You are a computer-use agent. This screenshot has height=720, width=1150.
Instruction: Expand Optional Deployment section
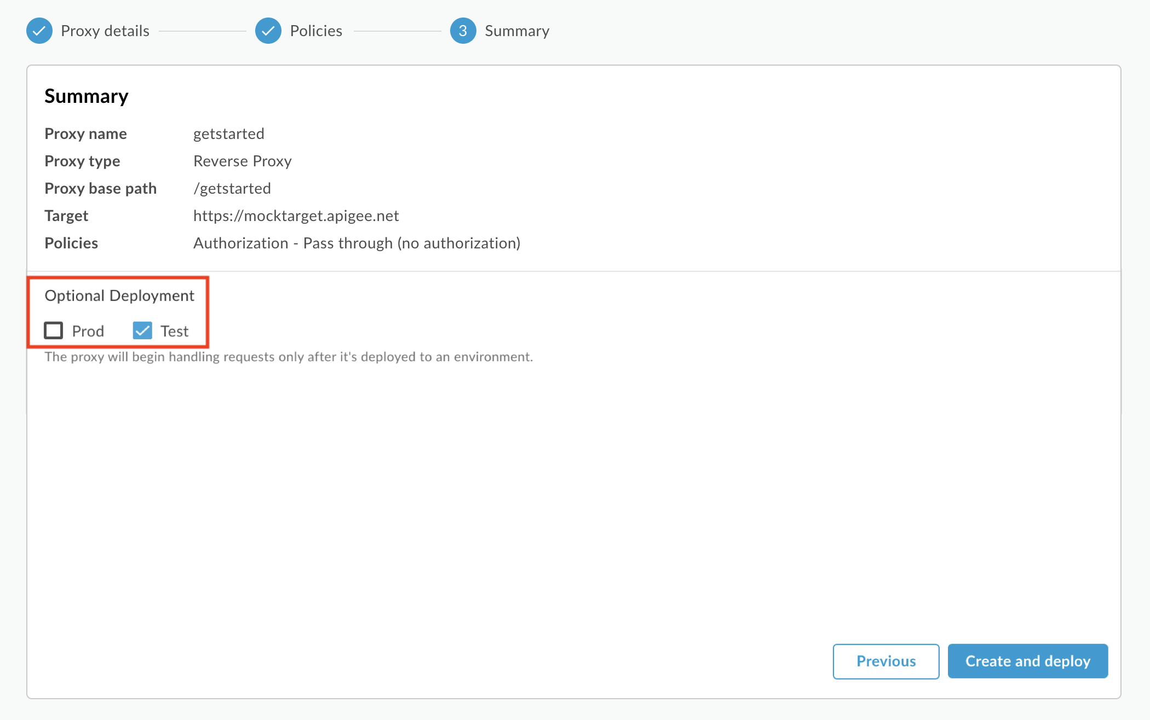point(119,295)
